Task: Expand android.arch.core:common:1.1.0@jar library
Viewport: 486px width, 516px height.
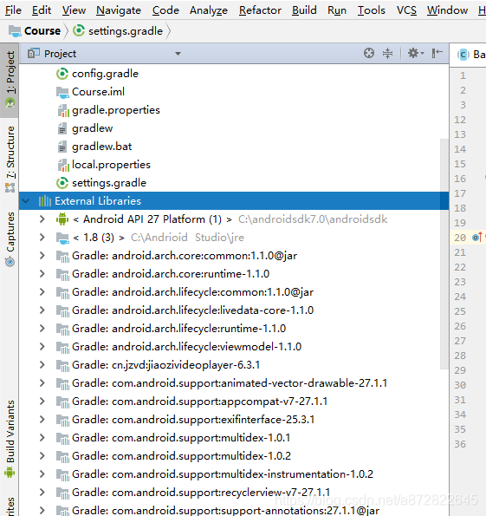Action: [x=42, y=256]
